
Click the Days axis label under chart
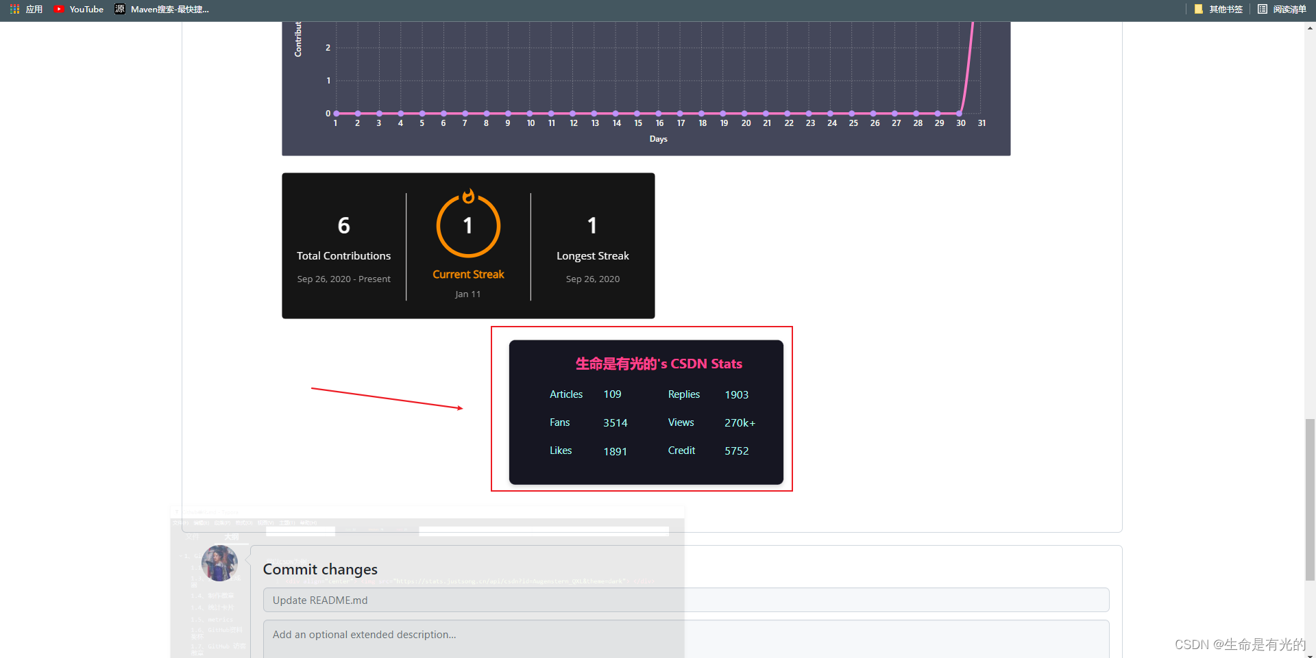click(659, 139)
